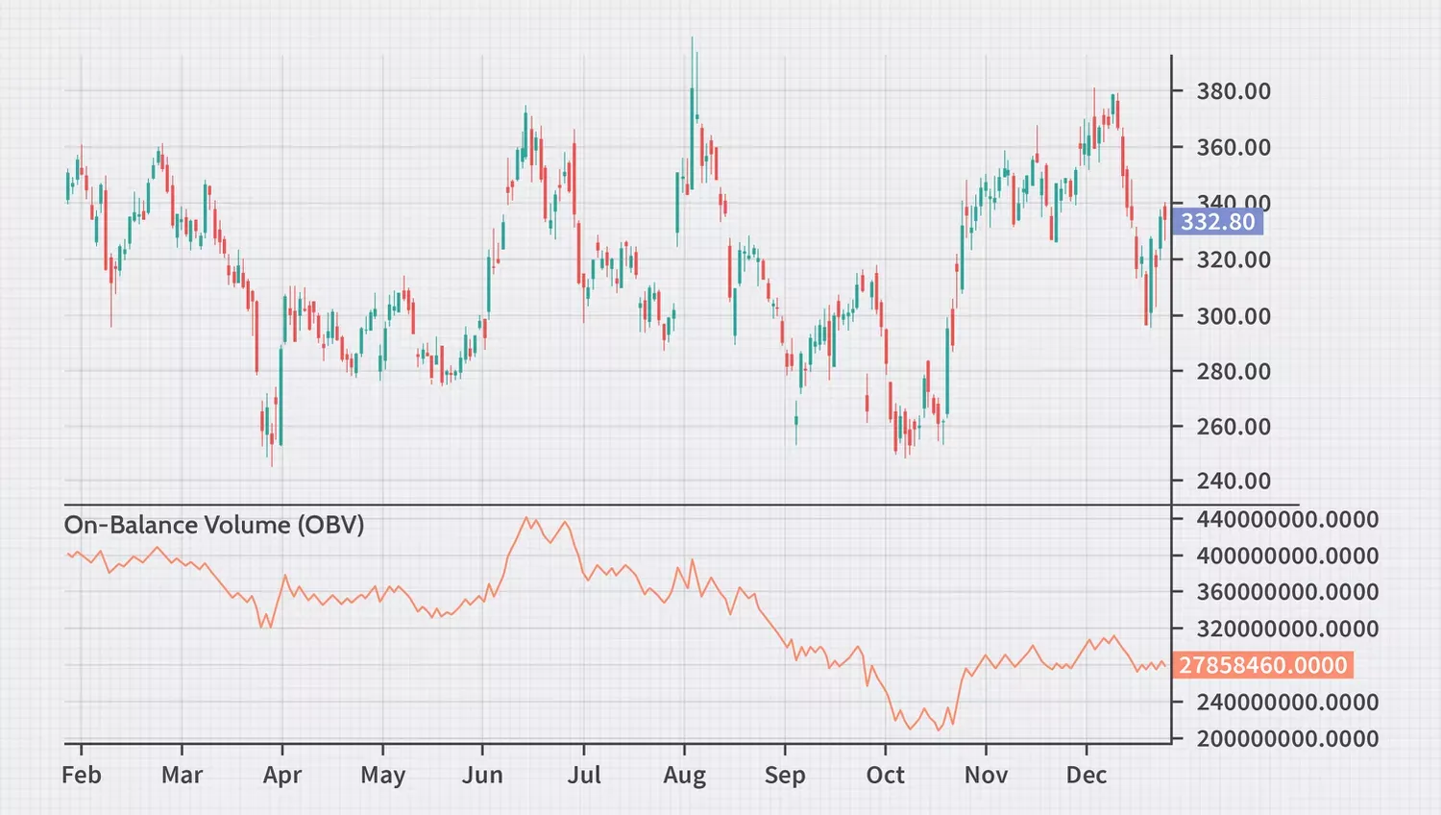Click the Nov month label
The width and height of the screenshot is (1441, 815).
point(986,775)
